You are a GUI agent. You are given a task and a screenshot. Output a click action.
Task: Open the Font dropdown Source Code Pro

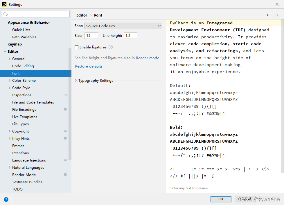pos(123,26)
